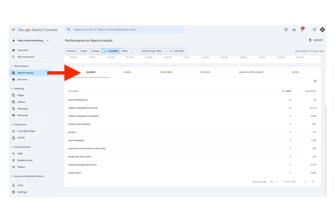Click the Overview home icon
335x223 pixels.
pos(13,50)
